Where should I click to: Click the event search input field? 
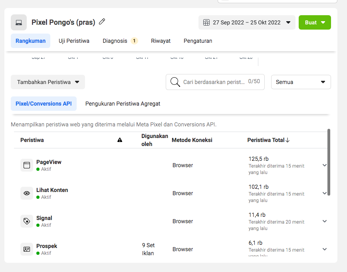click(214, 82)
